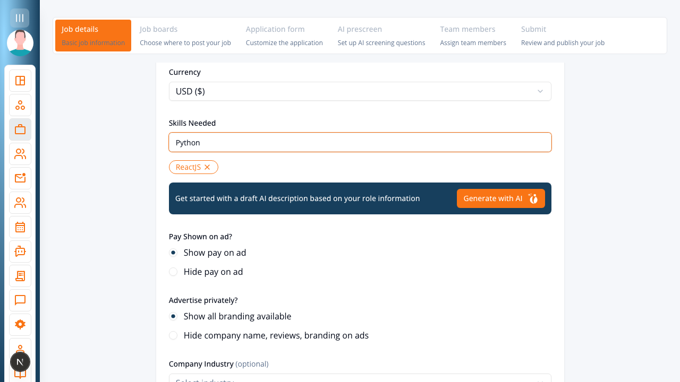Focus the Skills Needed input containing Python

360,142
